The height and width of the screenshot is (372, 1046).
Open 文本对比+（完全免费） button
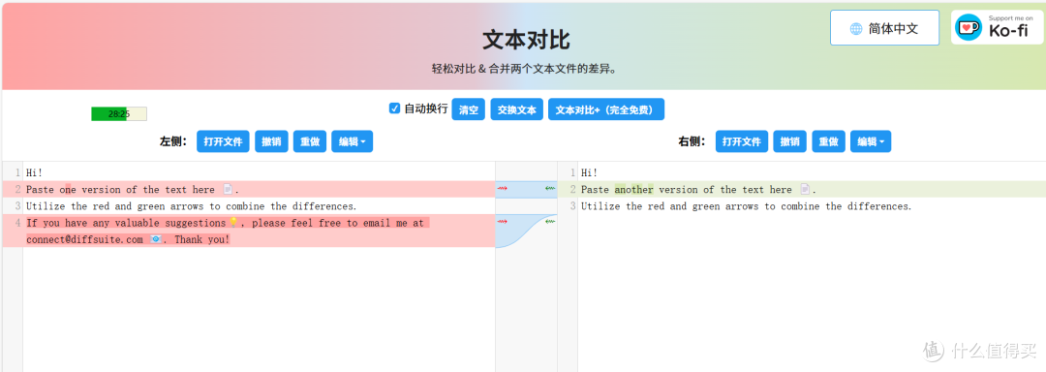pyautogui.click(x=606, y=110)
